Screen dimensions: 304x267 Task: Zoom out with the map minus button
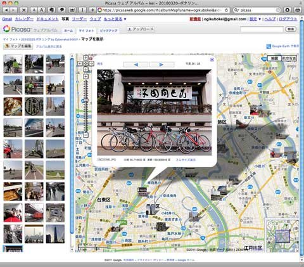85,134
